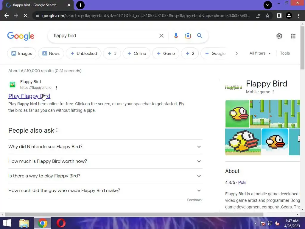Start voice search with microphone icon
Screen dimensions: 305x229
[x=176, y=36]
